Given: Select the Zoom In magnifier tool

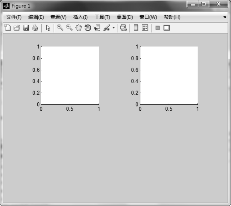Looking at the screenshot, I should [60, 28].
